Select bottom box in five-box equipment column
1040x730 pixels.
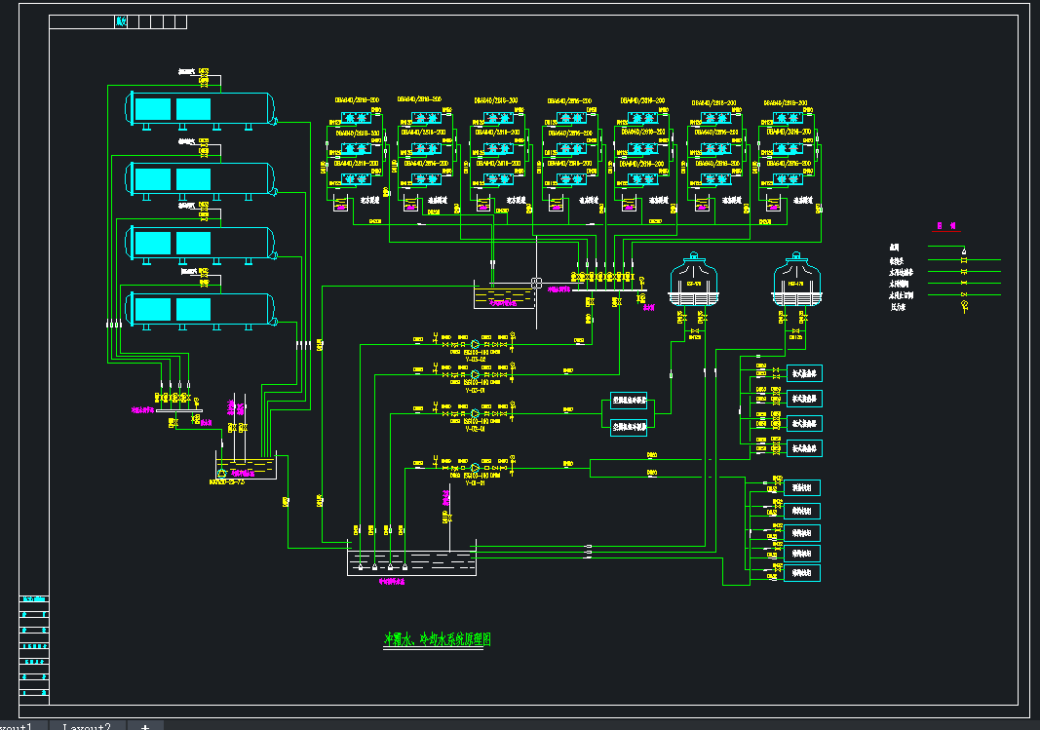[802, 573]
